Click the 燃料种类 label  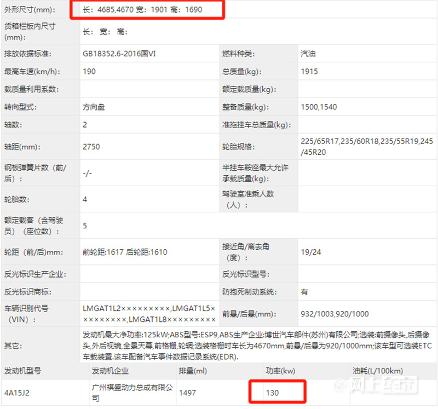coord(238,54)
